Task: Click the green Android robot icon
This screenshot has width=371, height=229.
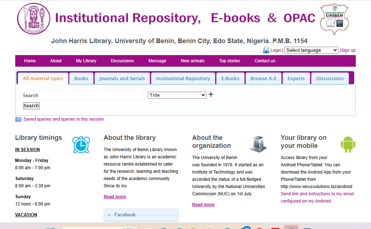Action: (348, 144)
